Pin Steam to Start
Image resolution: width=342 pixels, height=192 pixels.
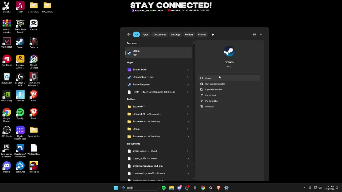[x=229, y=95]
